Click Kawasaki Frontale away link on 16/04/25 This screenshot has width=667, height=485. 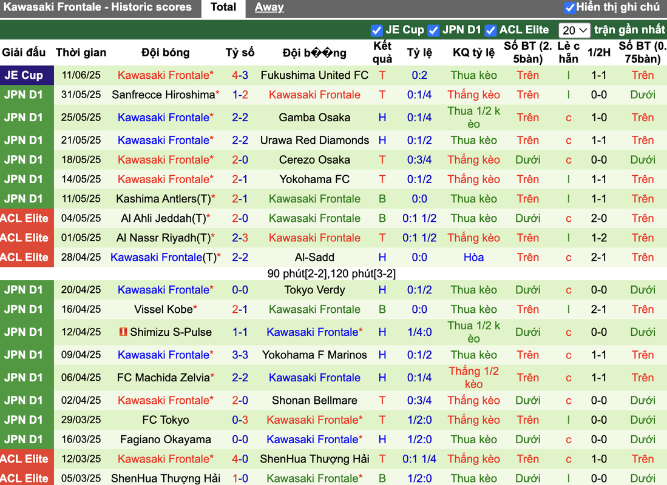[314, 309]
